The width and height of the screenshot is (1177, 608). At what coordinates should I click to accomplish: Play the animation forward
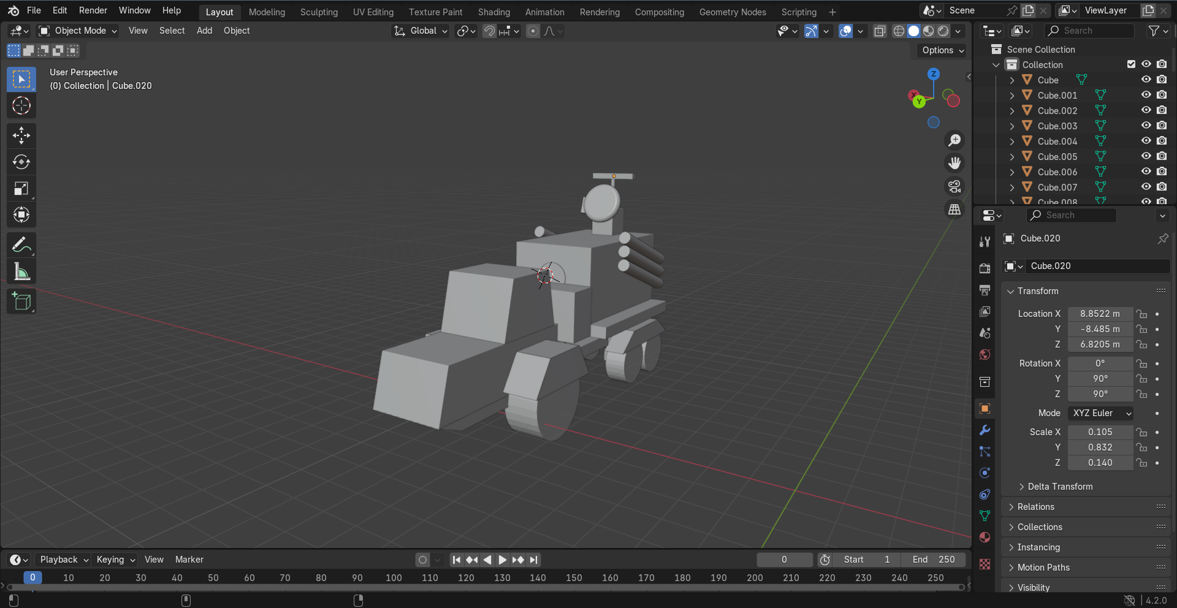(502, 560)
